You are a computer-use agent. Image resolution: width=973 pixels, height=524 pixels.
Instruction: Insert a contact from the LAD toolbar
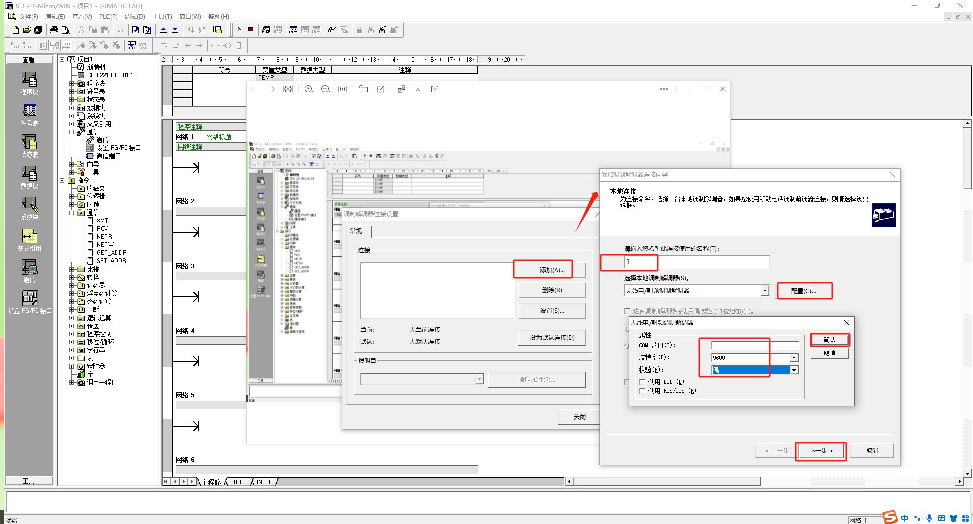[215, 45]
